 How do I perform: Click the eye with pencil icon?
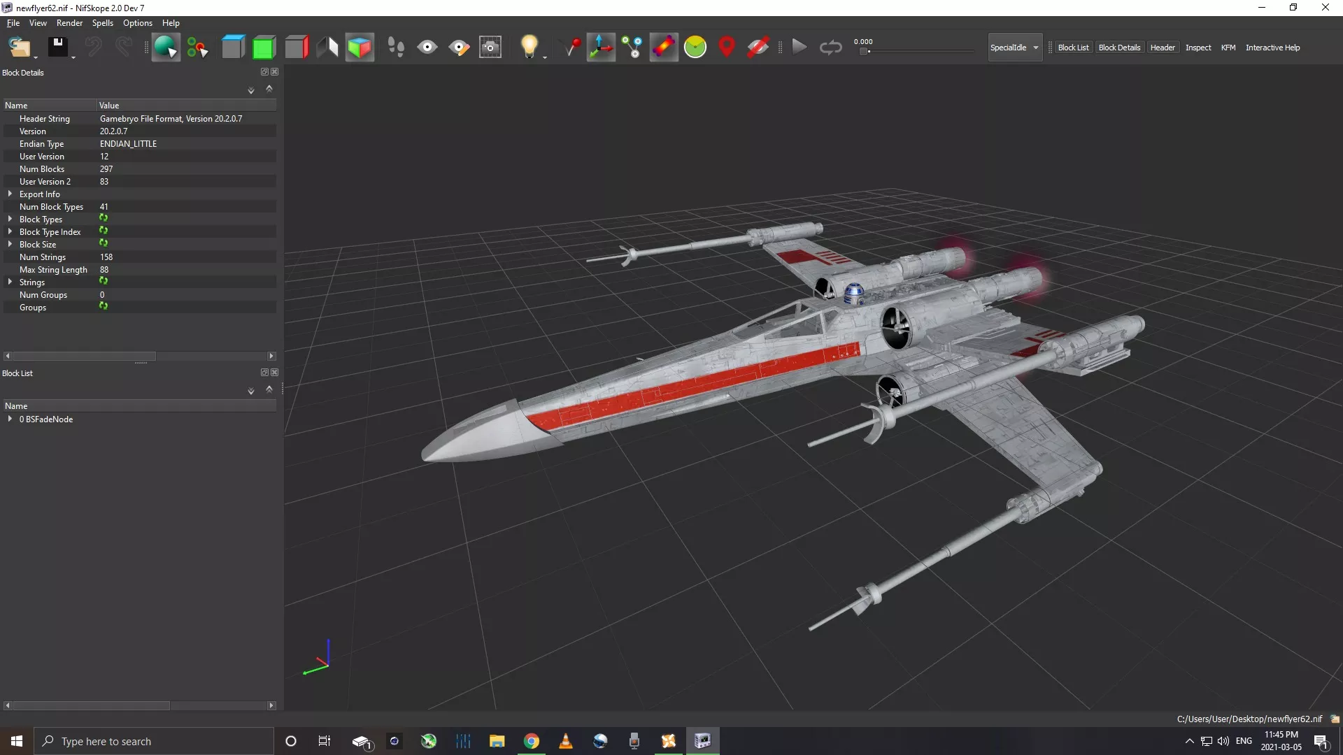[459, 48]
